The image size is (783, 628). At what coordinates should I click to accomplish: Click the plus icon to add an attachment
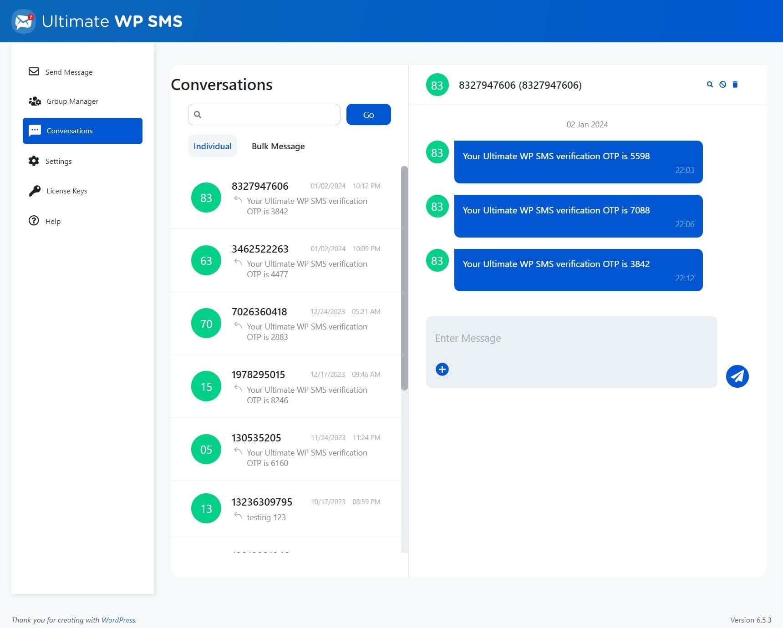coord(442,369)
